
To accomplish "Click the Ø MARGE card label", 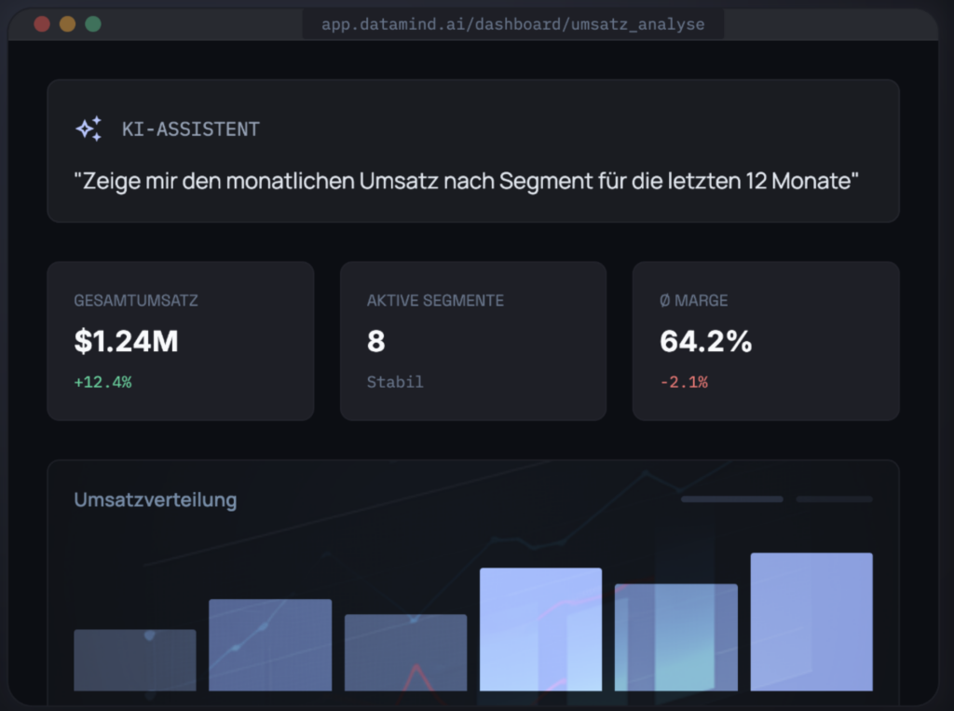I will point(693,300).
